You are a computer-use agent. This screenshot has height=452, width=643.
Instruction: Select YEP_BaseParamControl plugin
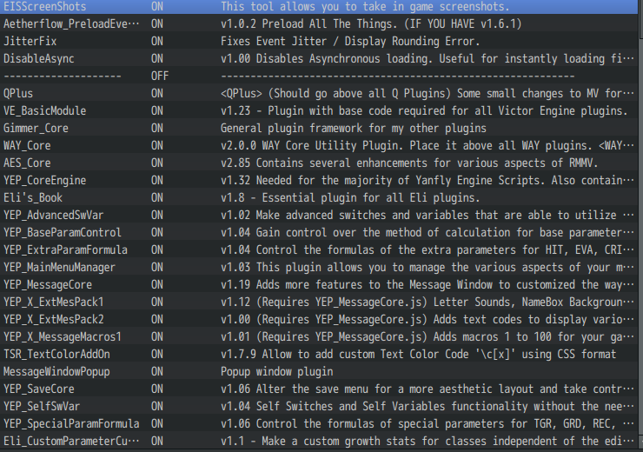63,232
